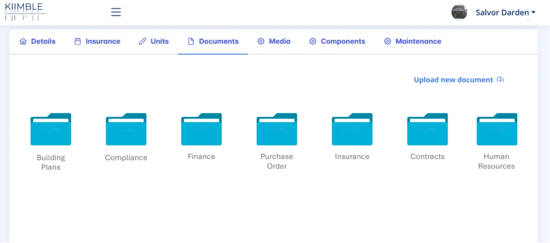550x243 pixels.
Task: Expand the Salvor Darden user dropdown
Action: coord(505,12)
